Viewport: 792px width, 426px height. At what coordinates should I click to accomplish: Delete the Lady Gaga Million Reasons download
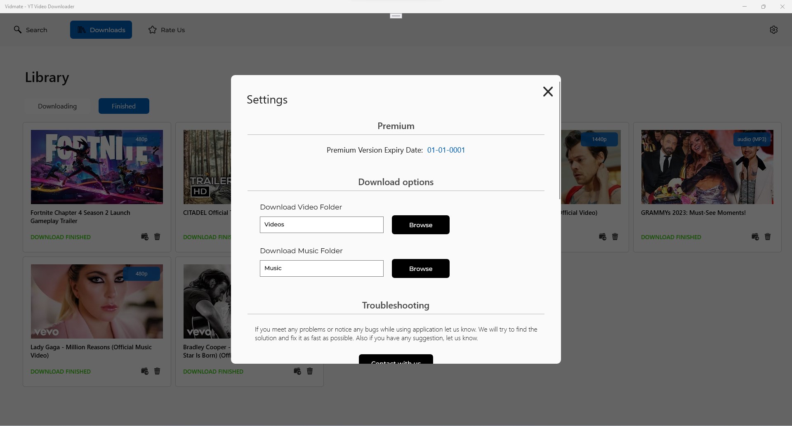157,371
